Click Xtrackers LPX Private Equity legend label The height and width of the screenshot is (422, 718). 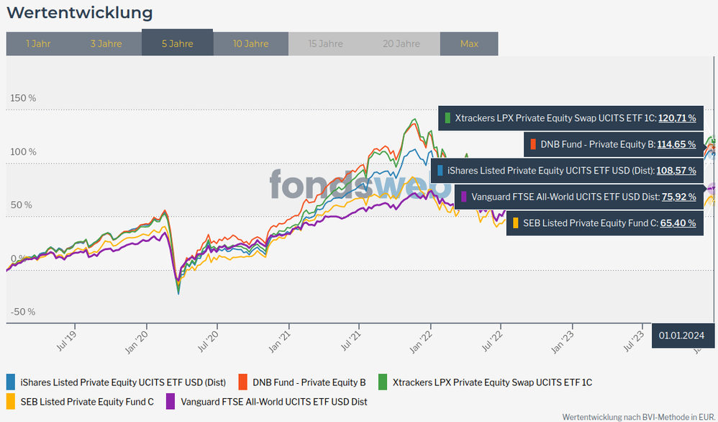[494, 382]
